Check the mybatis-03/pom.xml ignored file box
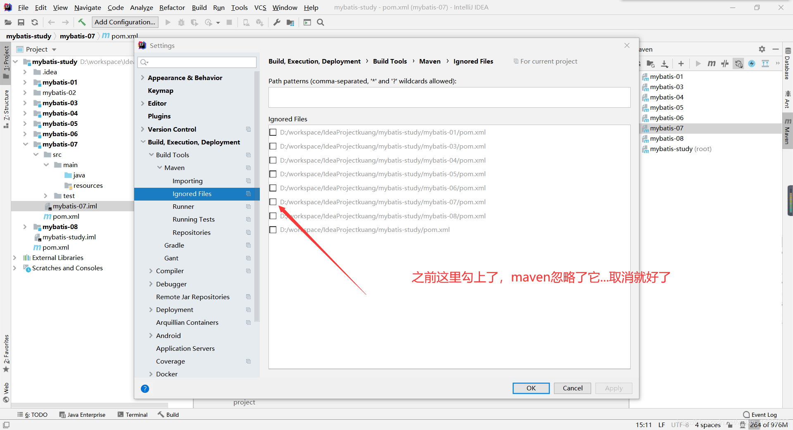793x430 pixels. click(273, 146)
